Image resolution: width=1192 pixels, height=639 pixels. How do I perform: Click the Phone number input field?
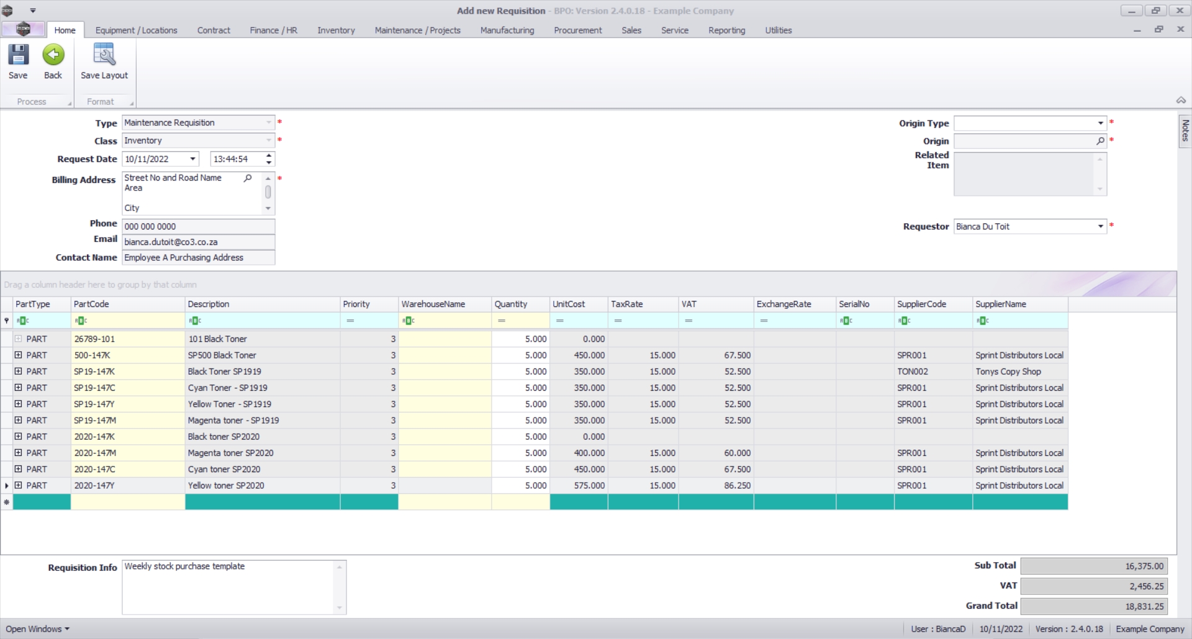(199, 226)
